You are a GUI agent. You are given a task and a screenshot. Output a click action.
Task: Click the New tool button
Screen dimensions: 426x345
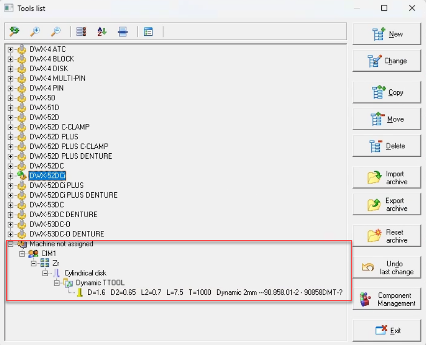click(387, 34)
